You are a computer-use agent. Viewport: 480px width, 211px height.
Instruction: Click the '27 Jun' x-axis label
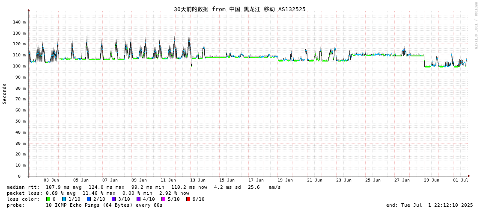pos(402,180)
